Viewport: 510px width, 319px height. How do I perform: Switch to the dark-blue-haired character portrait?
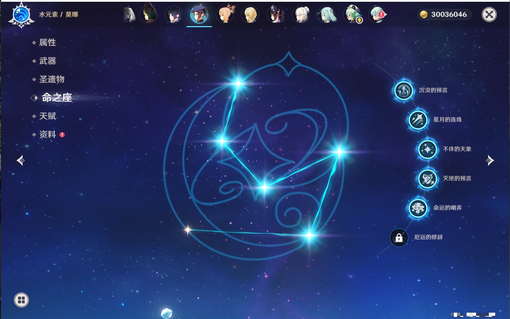point(174,15)
